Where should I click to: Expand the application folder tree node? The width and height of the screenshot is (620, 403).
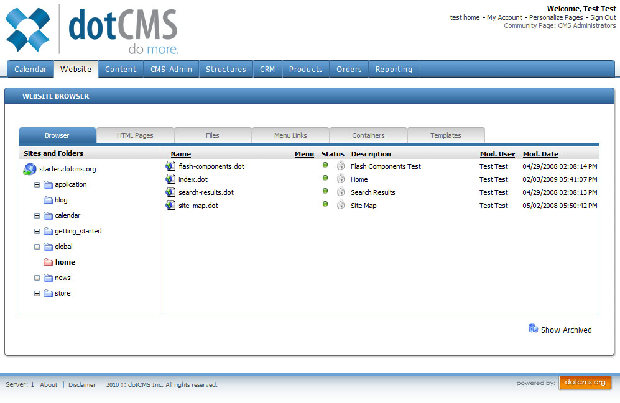pyautogui.click(x=37, y=185)
